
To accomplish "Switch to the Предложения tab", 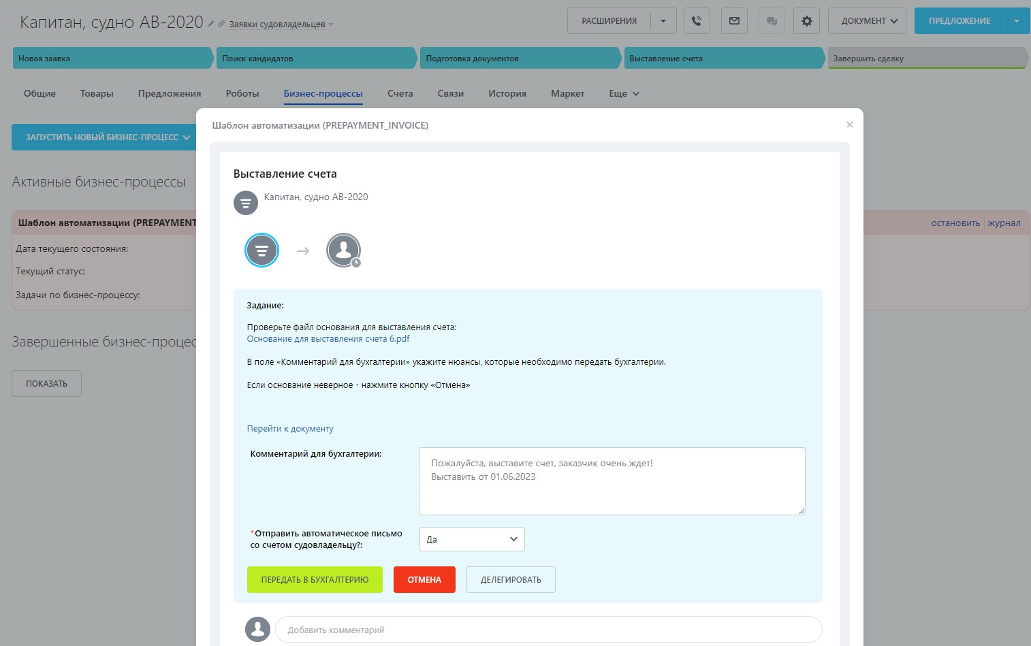I will (x=170, y=94).
